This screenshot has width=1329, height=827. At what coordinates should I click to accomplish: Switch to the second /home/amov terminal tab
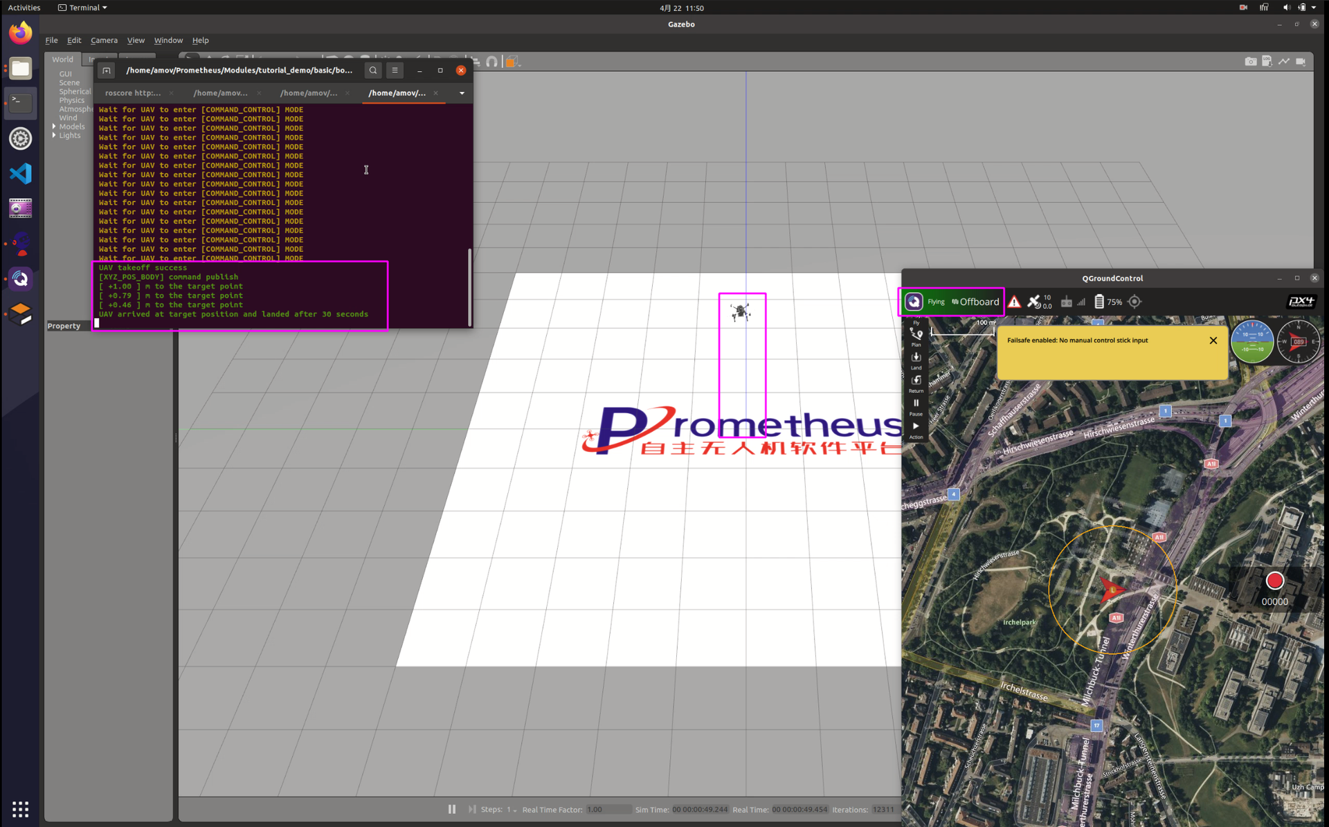(308, 93)
